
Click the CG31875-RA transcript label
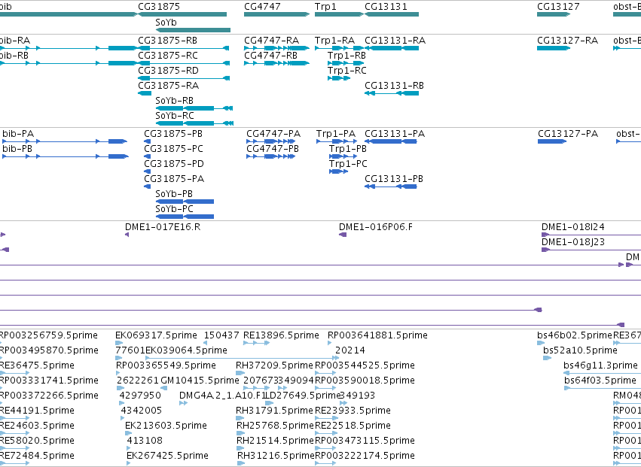[x=169, y=85]
